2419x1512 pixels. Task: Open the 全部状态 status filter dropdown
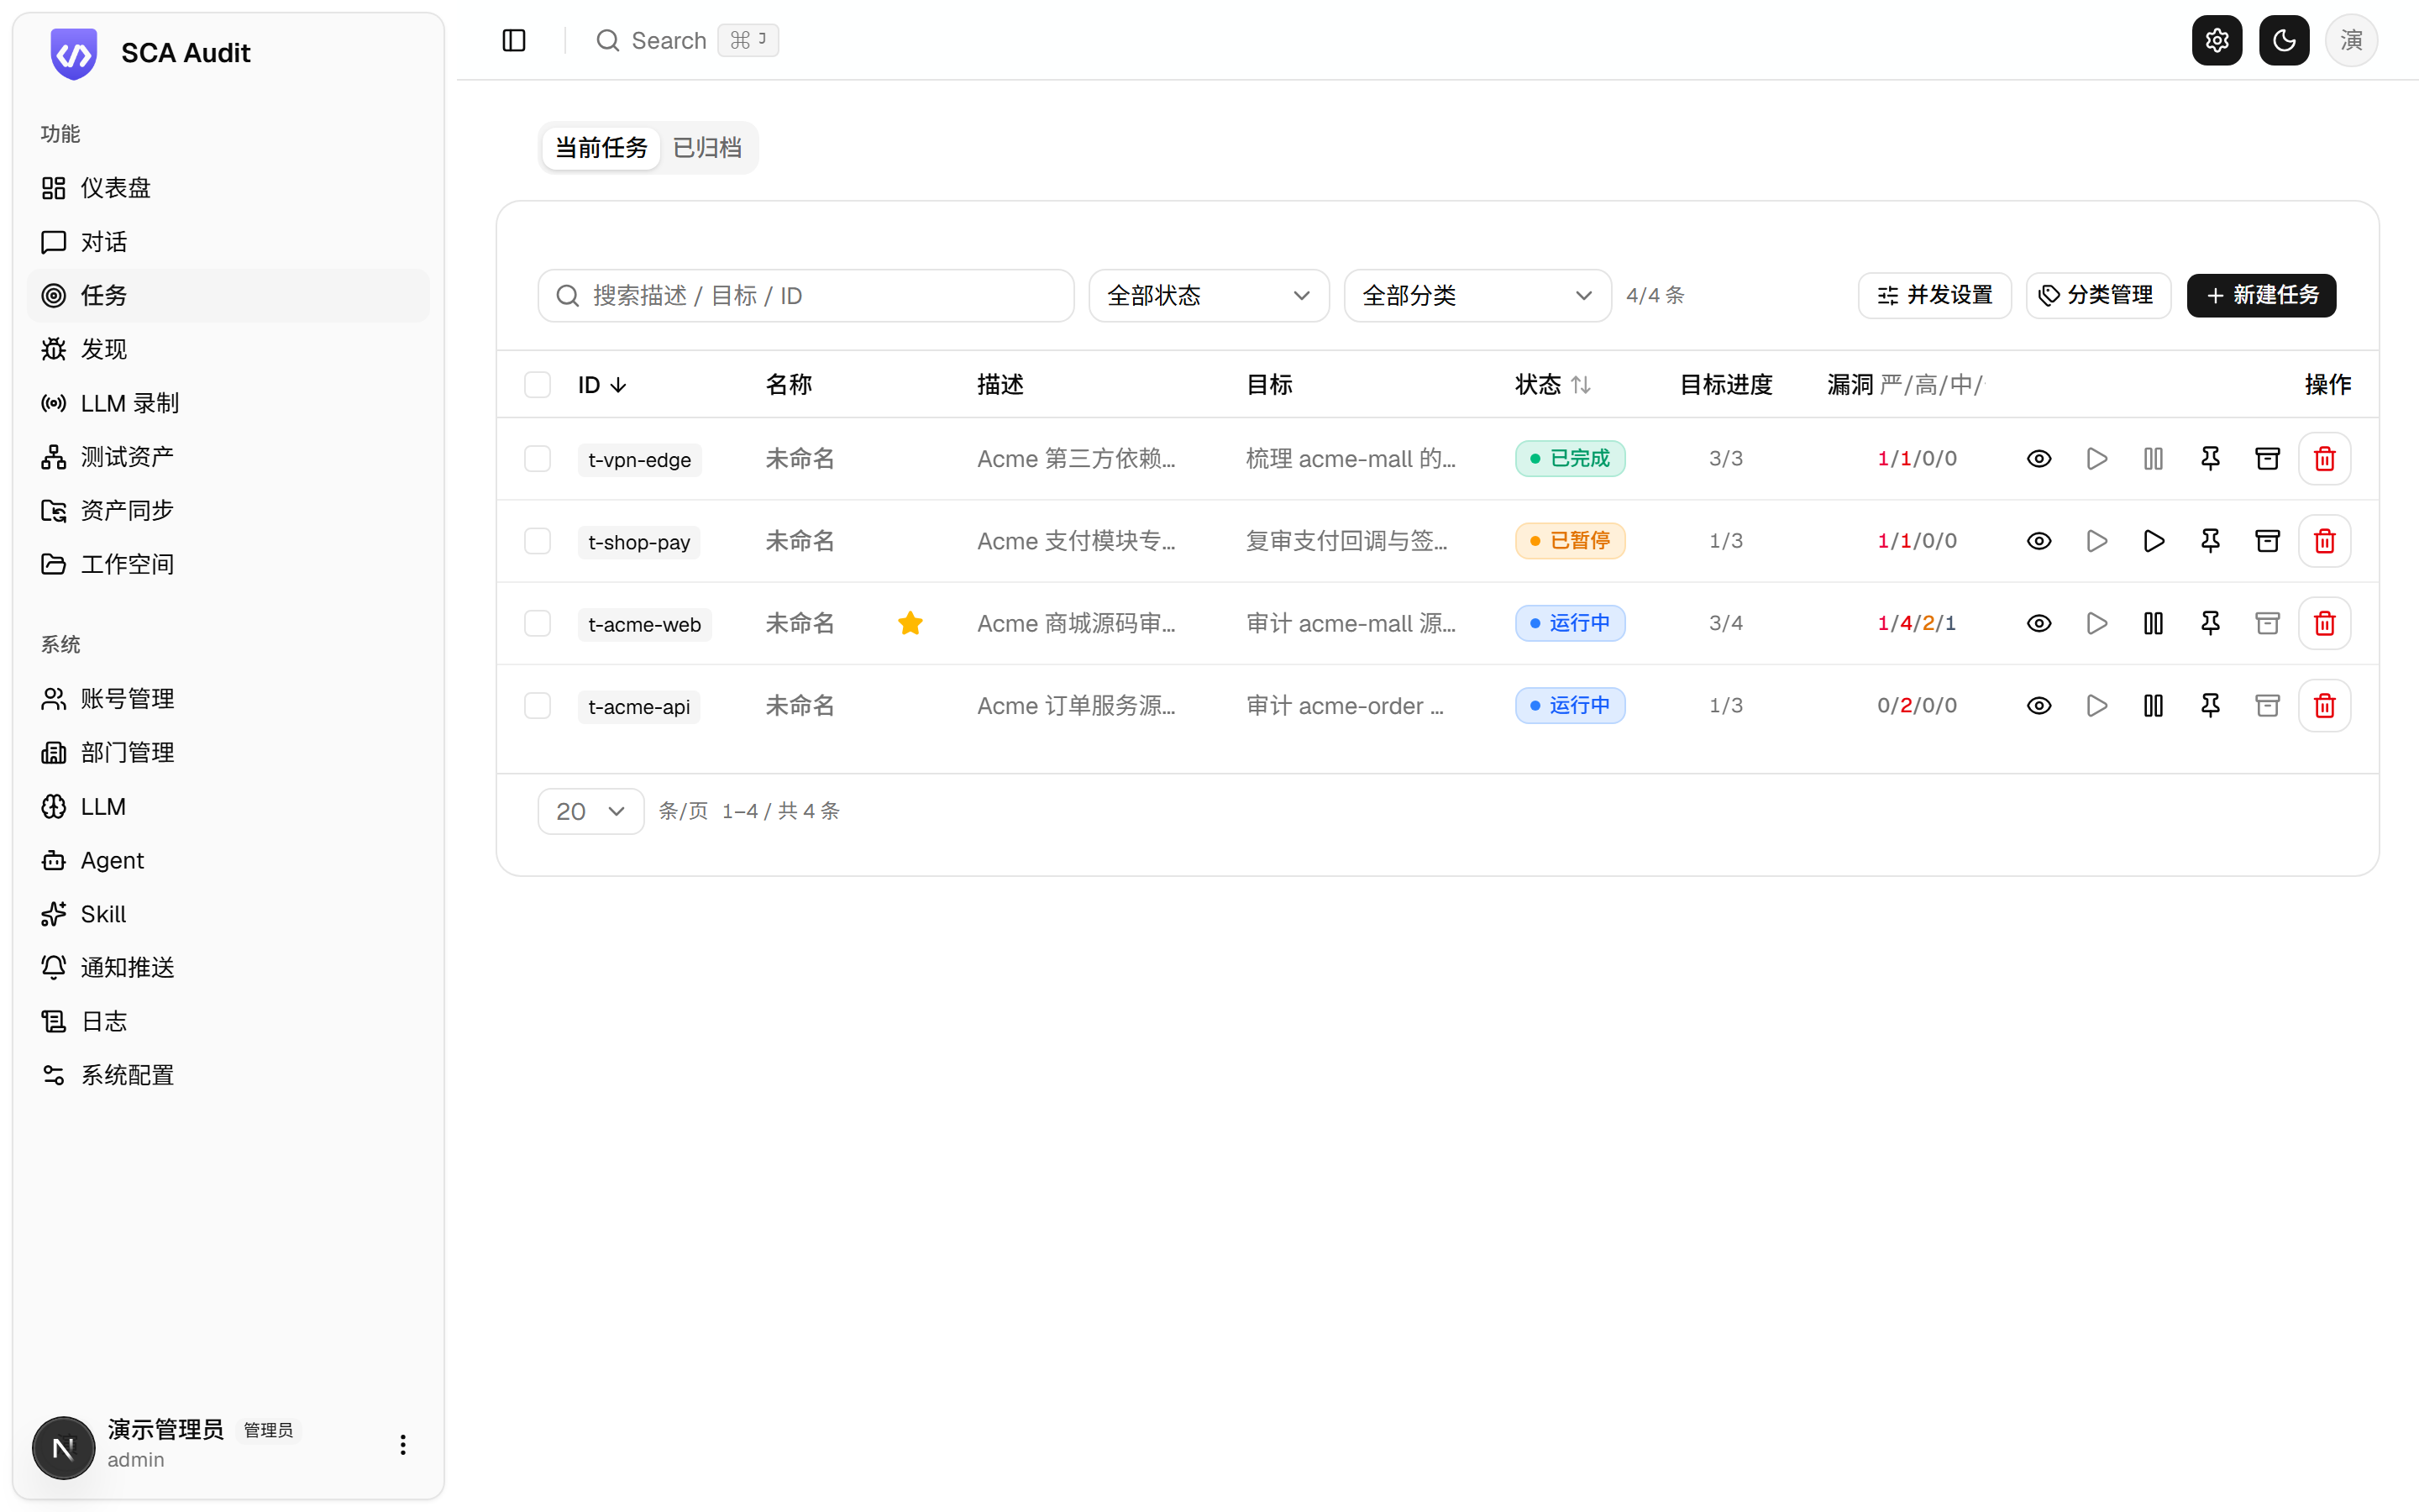pyautogui.click(x=1209, y=296)
